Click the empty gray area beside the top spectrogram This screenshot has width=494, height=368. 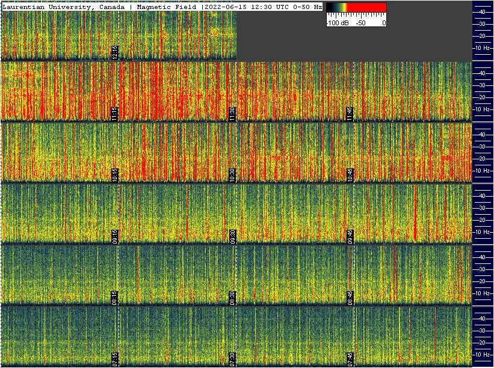(354, 42)
